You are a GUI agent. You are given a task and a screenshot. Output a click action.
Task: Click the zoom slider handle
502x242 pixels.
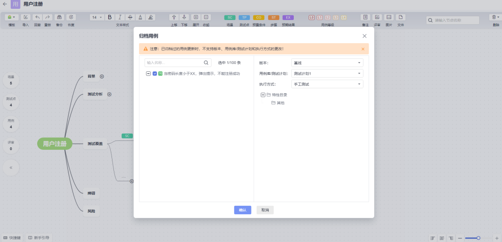point(478,238)
